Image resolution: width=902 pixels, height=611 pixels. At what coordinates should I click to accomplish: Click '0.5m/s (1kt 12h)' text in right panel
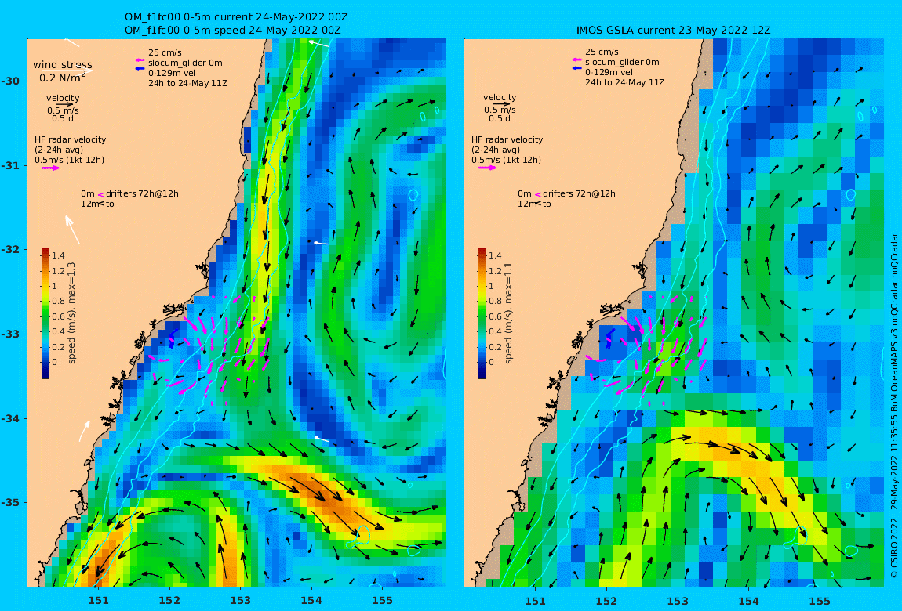tap(506, 161)
